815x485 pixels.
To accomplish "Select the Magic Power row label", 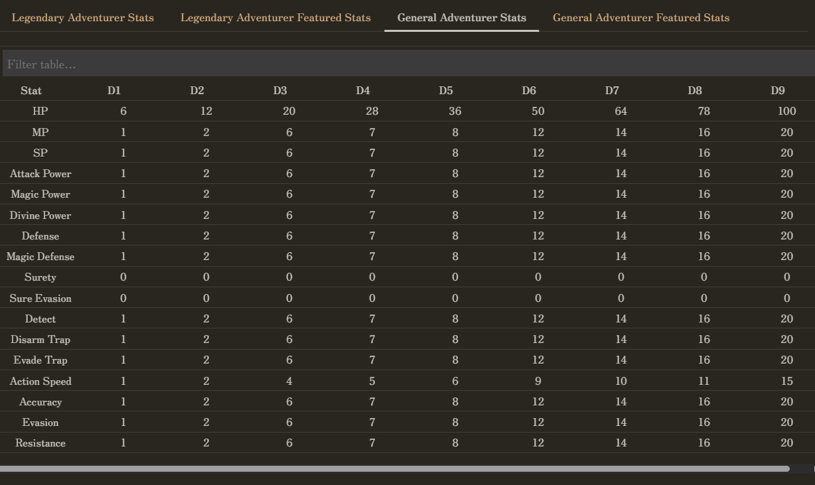I will 40,194.
